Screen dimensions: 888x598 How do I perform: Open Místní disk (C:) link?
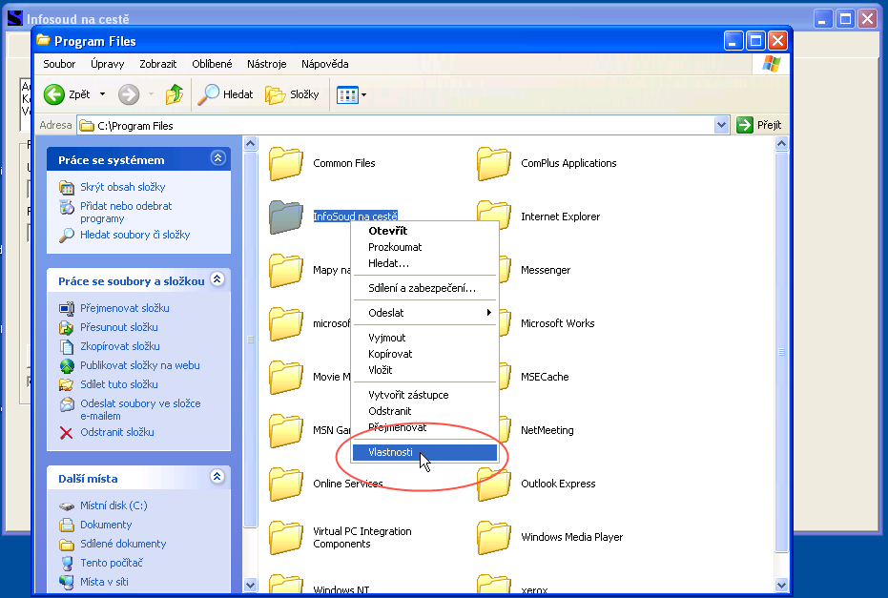(x=114, y=505)
